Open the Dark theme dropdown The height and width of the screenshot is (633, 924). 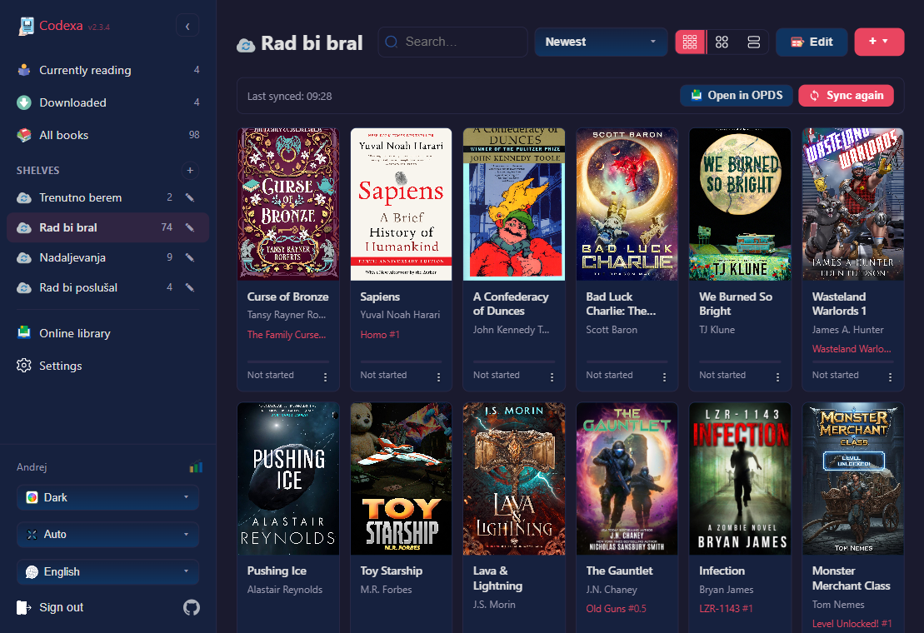pyautogui.click(x=107, y=497)
